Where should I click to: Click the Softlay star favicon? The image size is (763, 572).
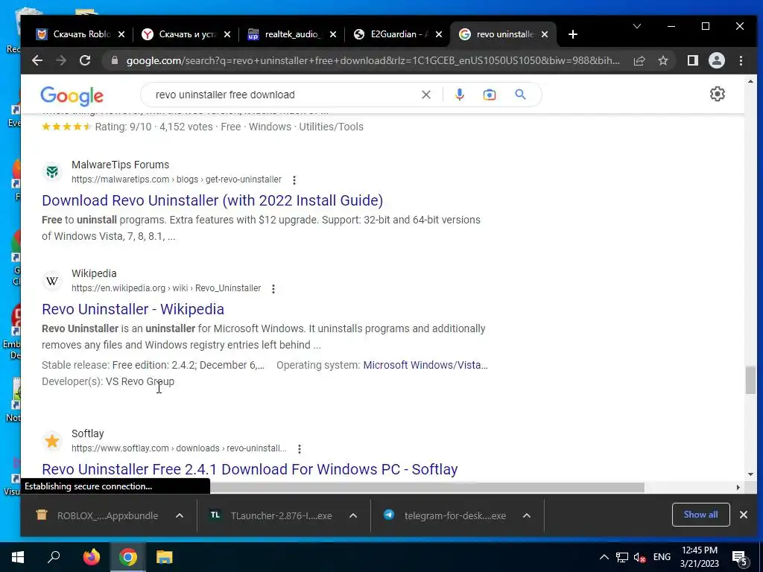coord(52,441)
